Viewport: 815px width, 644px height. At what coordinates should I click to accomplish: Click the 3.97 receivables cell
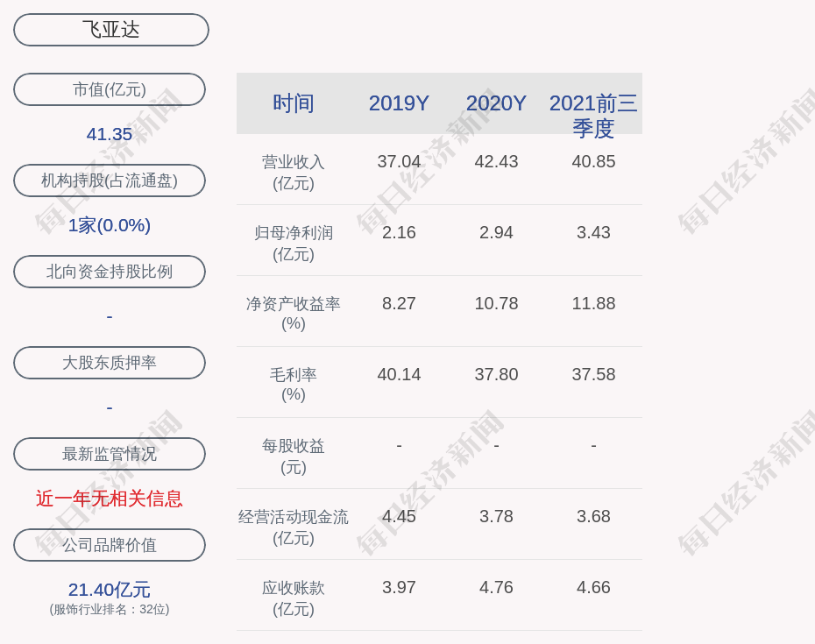click(399, 587)
